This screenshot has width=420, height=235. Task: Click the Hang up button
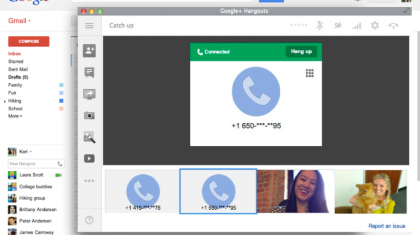[301, 52]
